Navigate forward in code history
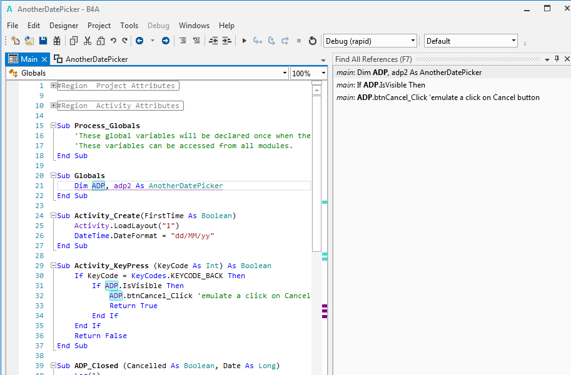Viewport: 571px width, 375px height. pos(164,39)
